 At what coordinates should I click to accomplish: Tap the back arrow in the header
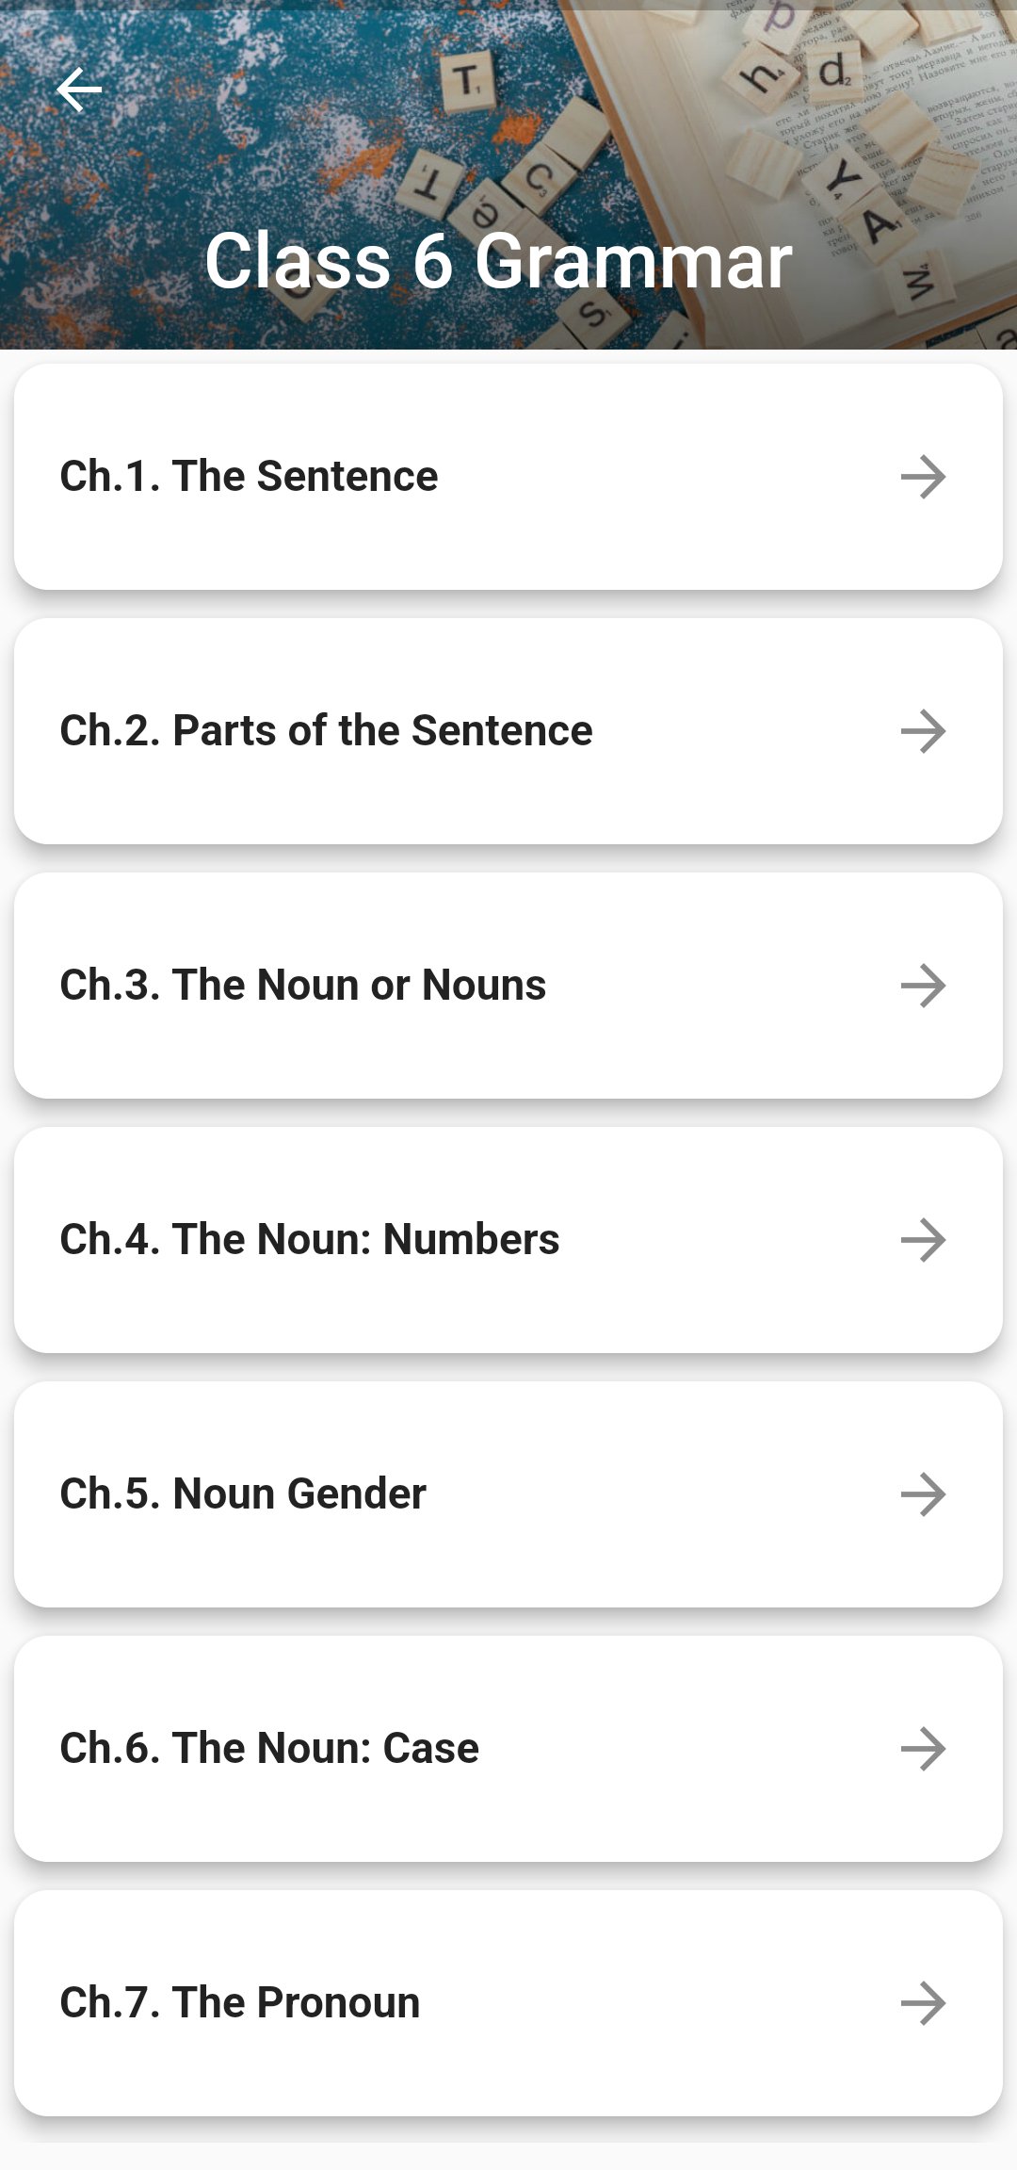tap(79, 90)
